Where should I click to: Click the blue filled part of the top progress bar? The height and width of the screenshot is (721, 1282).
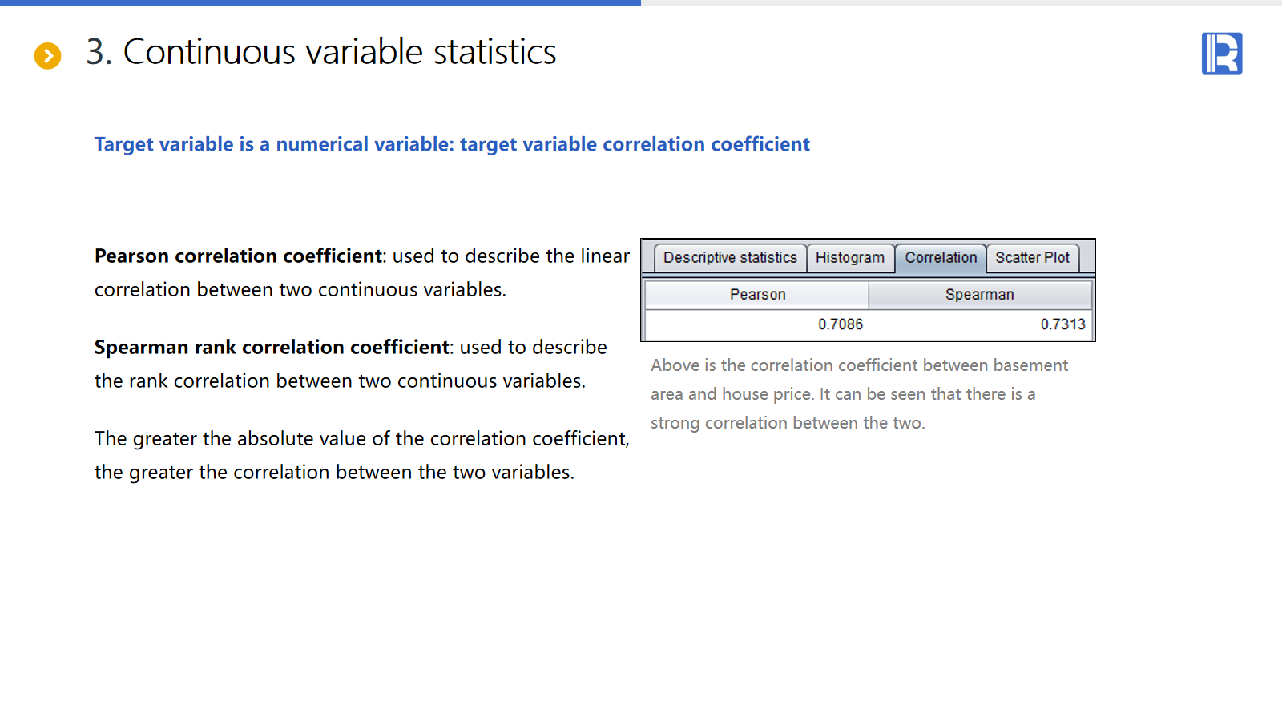[320, 3]
